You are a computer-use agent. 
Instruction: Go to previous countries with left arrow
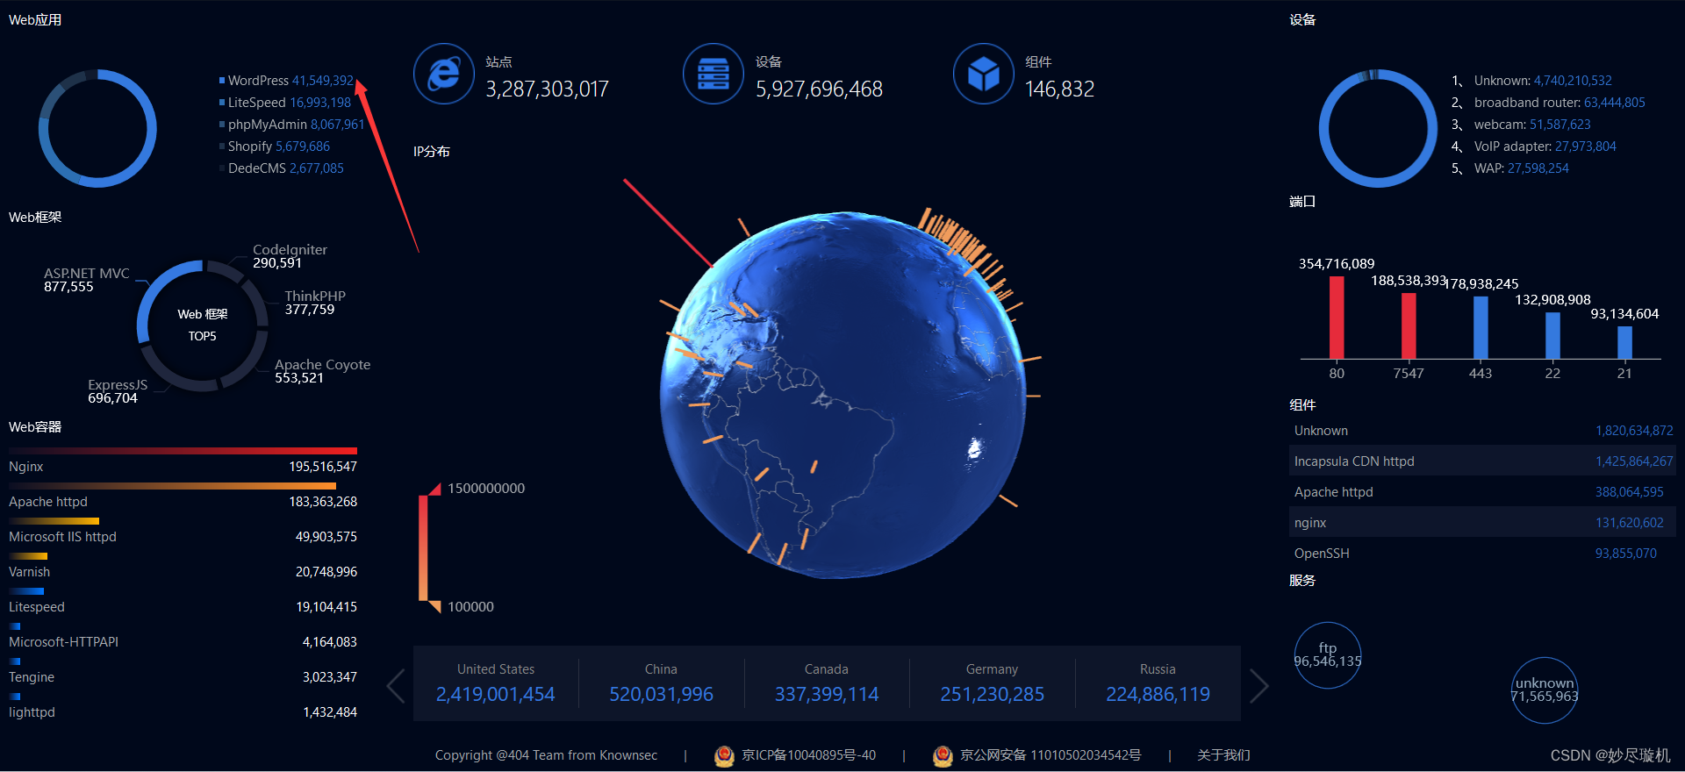tap(396, 686)
